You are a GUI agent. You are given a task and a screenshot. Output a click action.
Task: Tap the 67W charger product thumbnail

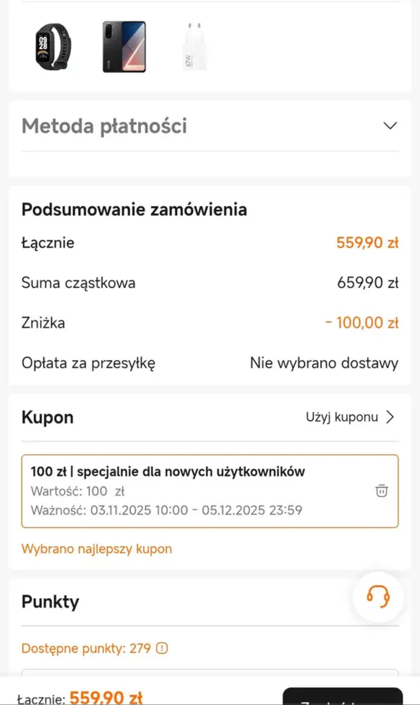pyautogui.click(x=193, y=47)
